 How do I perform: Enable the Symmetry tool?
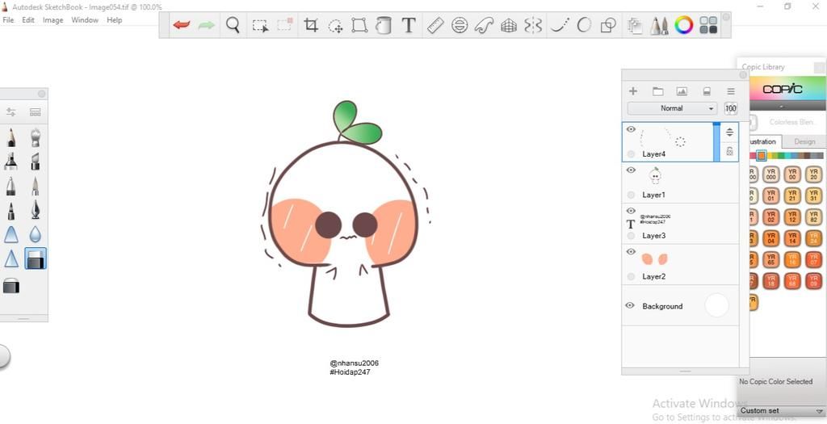pos(533,25)
